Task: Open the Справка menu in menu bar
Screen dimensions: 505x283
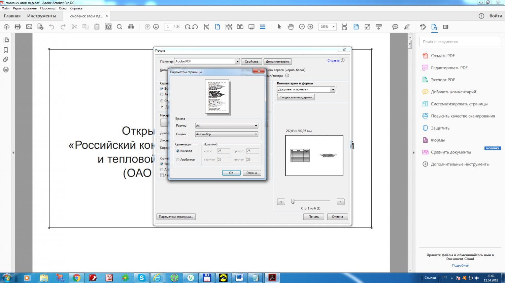Action: point(76,8)
